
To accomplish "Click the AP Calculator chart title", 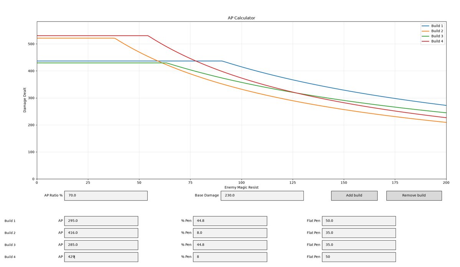I will 241,18.
